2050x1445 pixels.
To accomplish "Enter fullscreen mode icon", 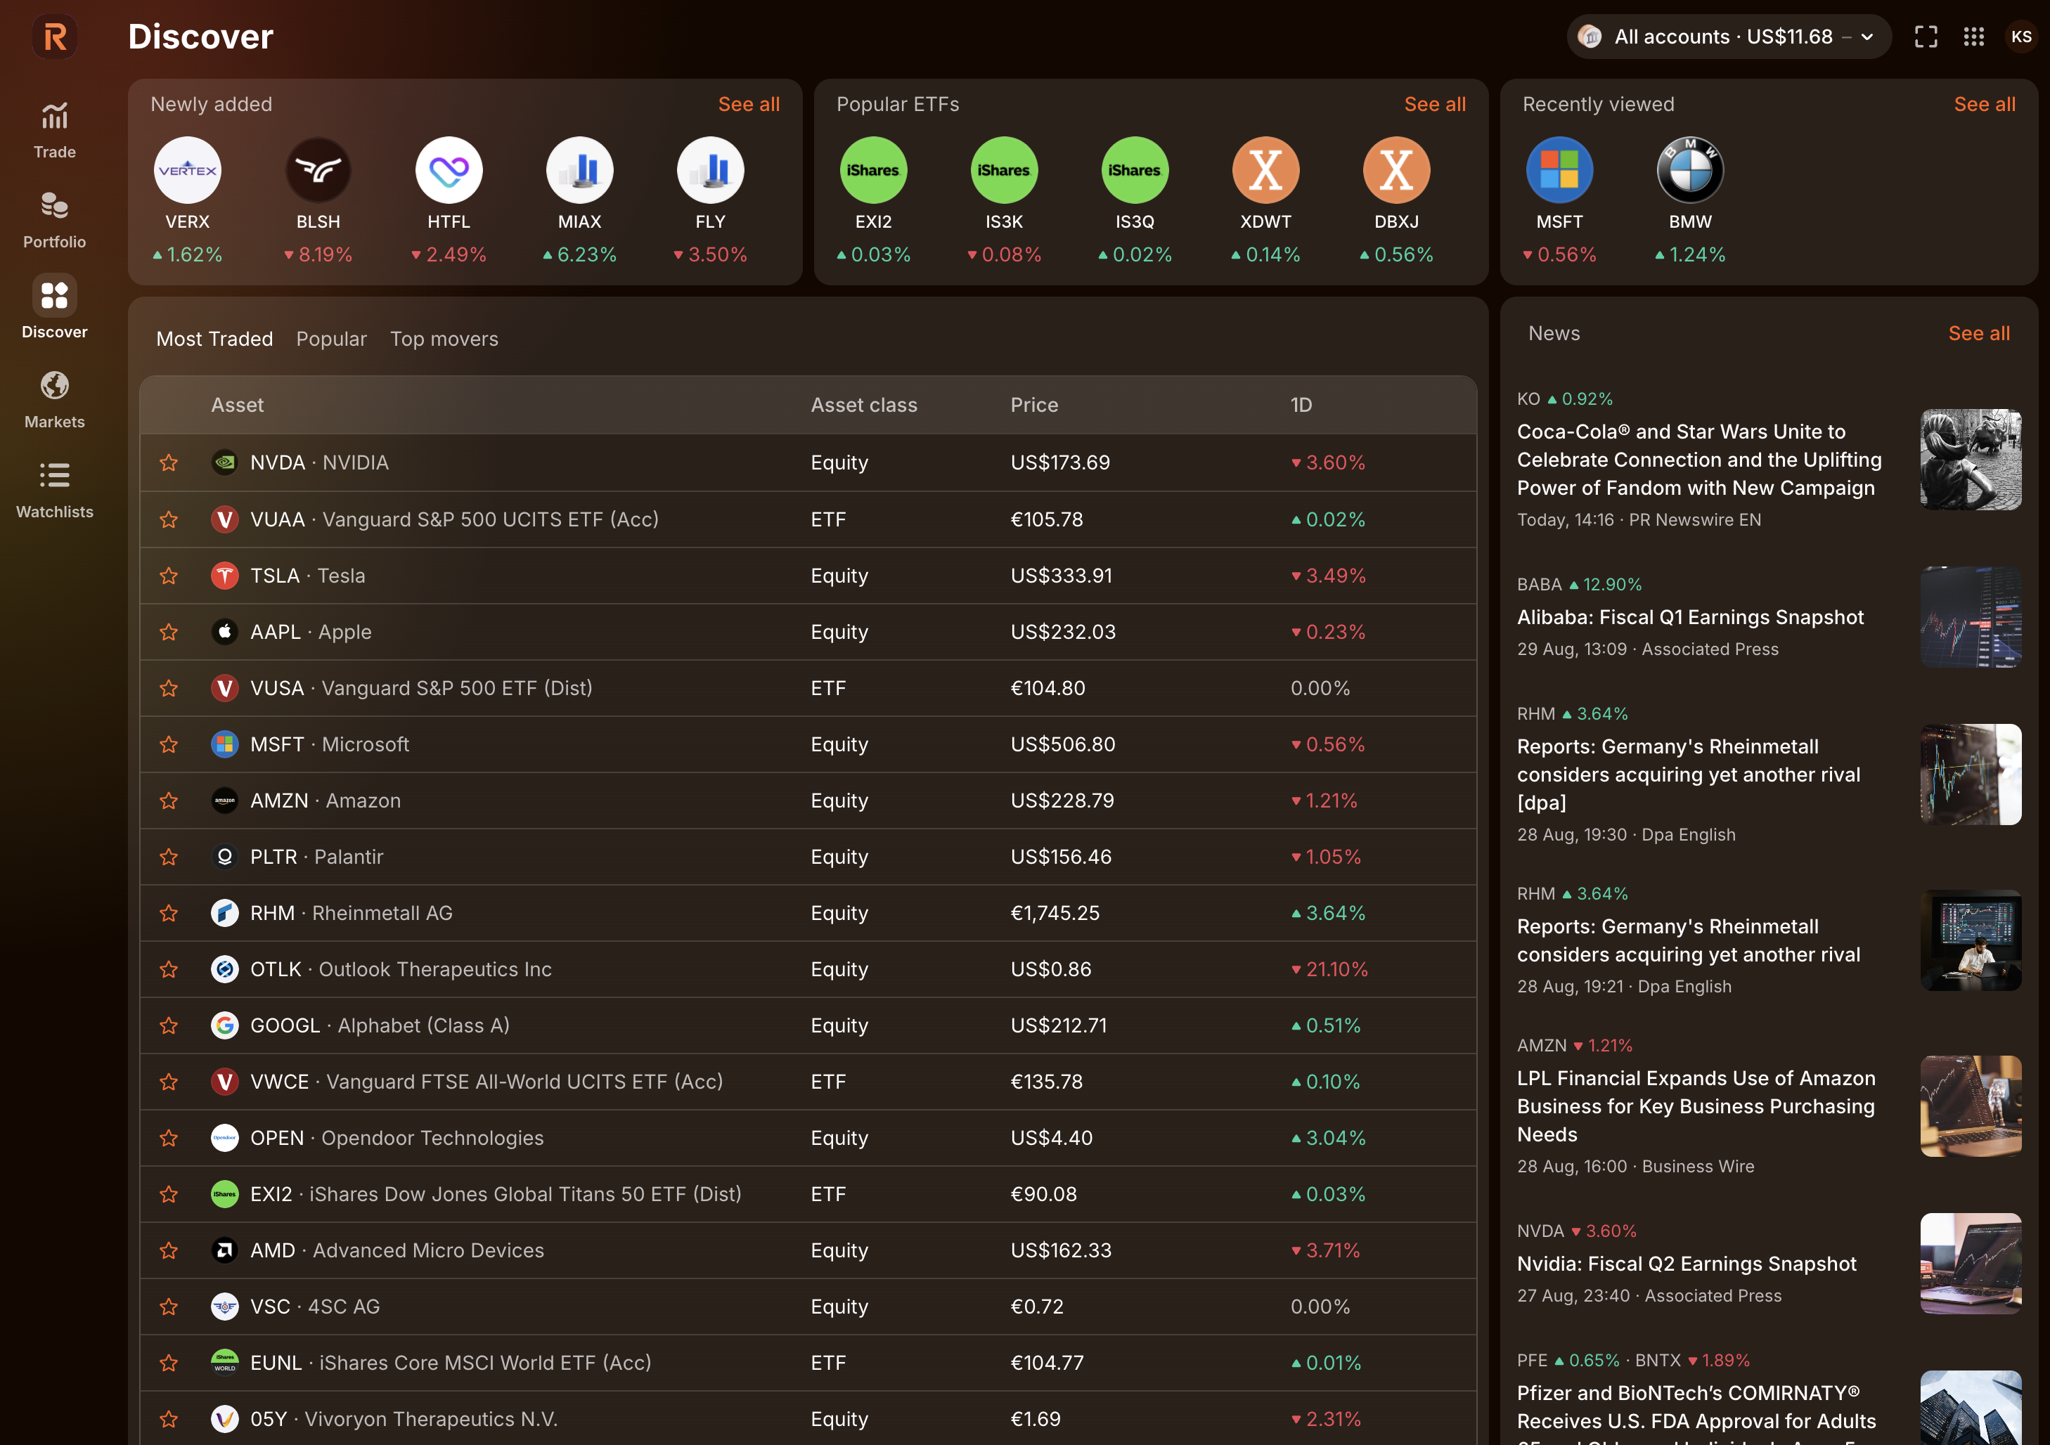I will coord(1926,37).
